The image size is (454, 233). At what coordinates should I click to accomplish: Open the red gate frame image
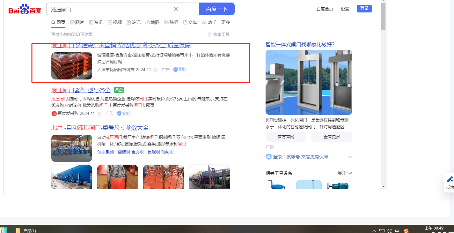[118, 177]
